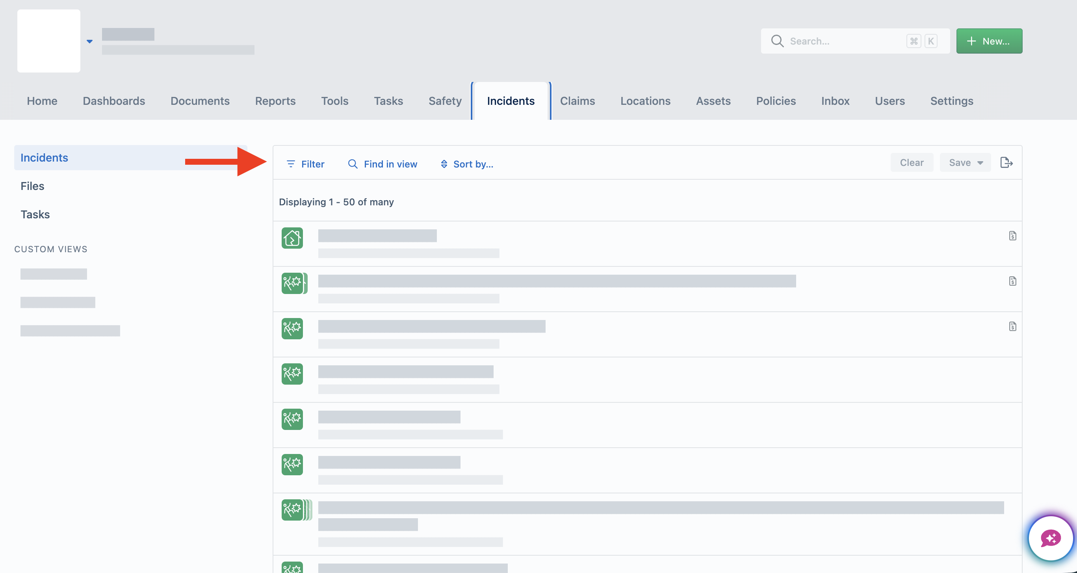The image size is (1077, 573).
Task: Open the AI chat assistant bubble
Action: tap(1050, 538)
